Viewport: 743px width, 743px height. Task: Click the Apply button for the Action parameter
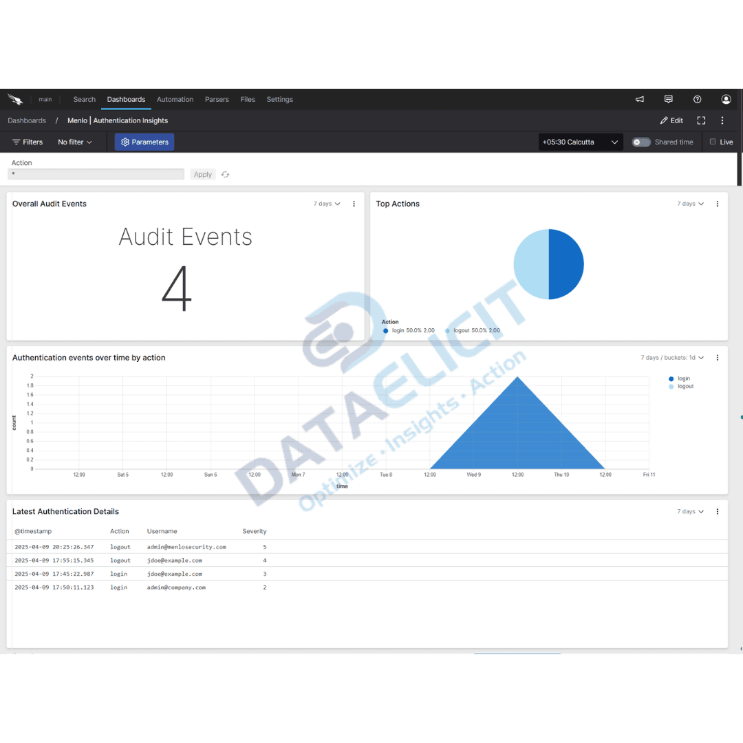click(x=202, y=174)
